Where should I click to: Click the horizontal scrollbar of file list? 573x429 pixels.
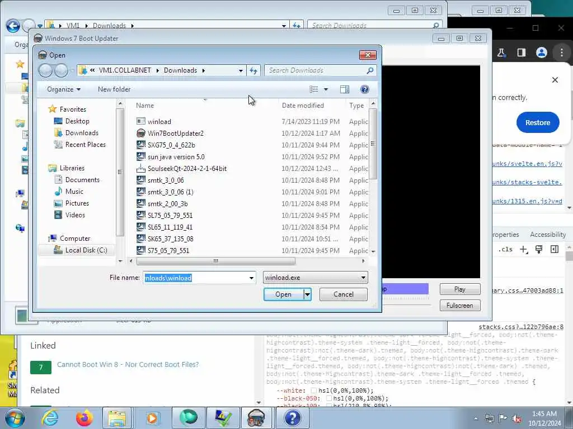(x=216, y=261)
